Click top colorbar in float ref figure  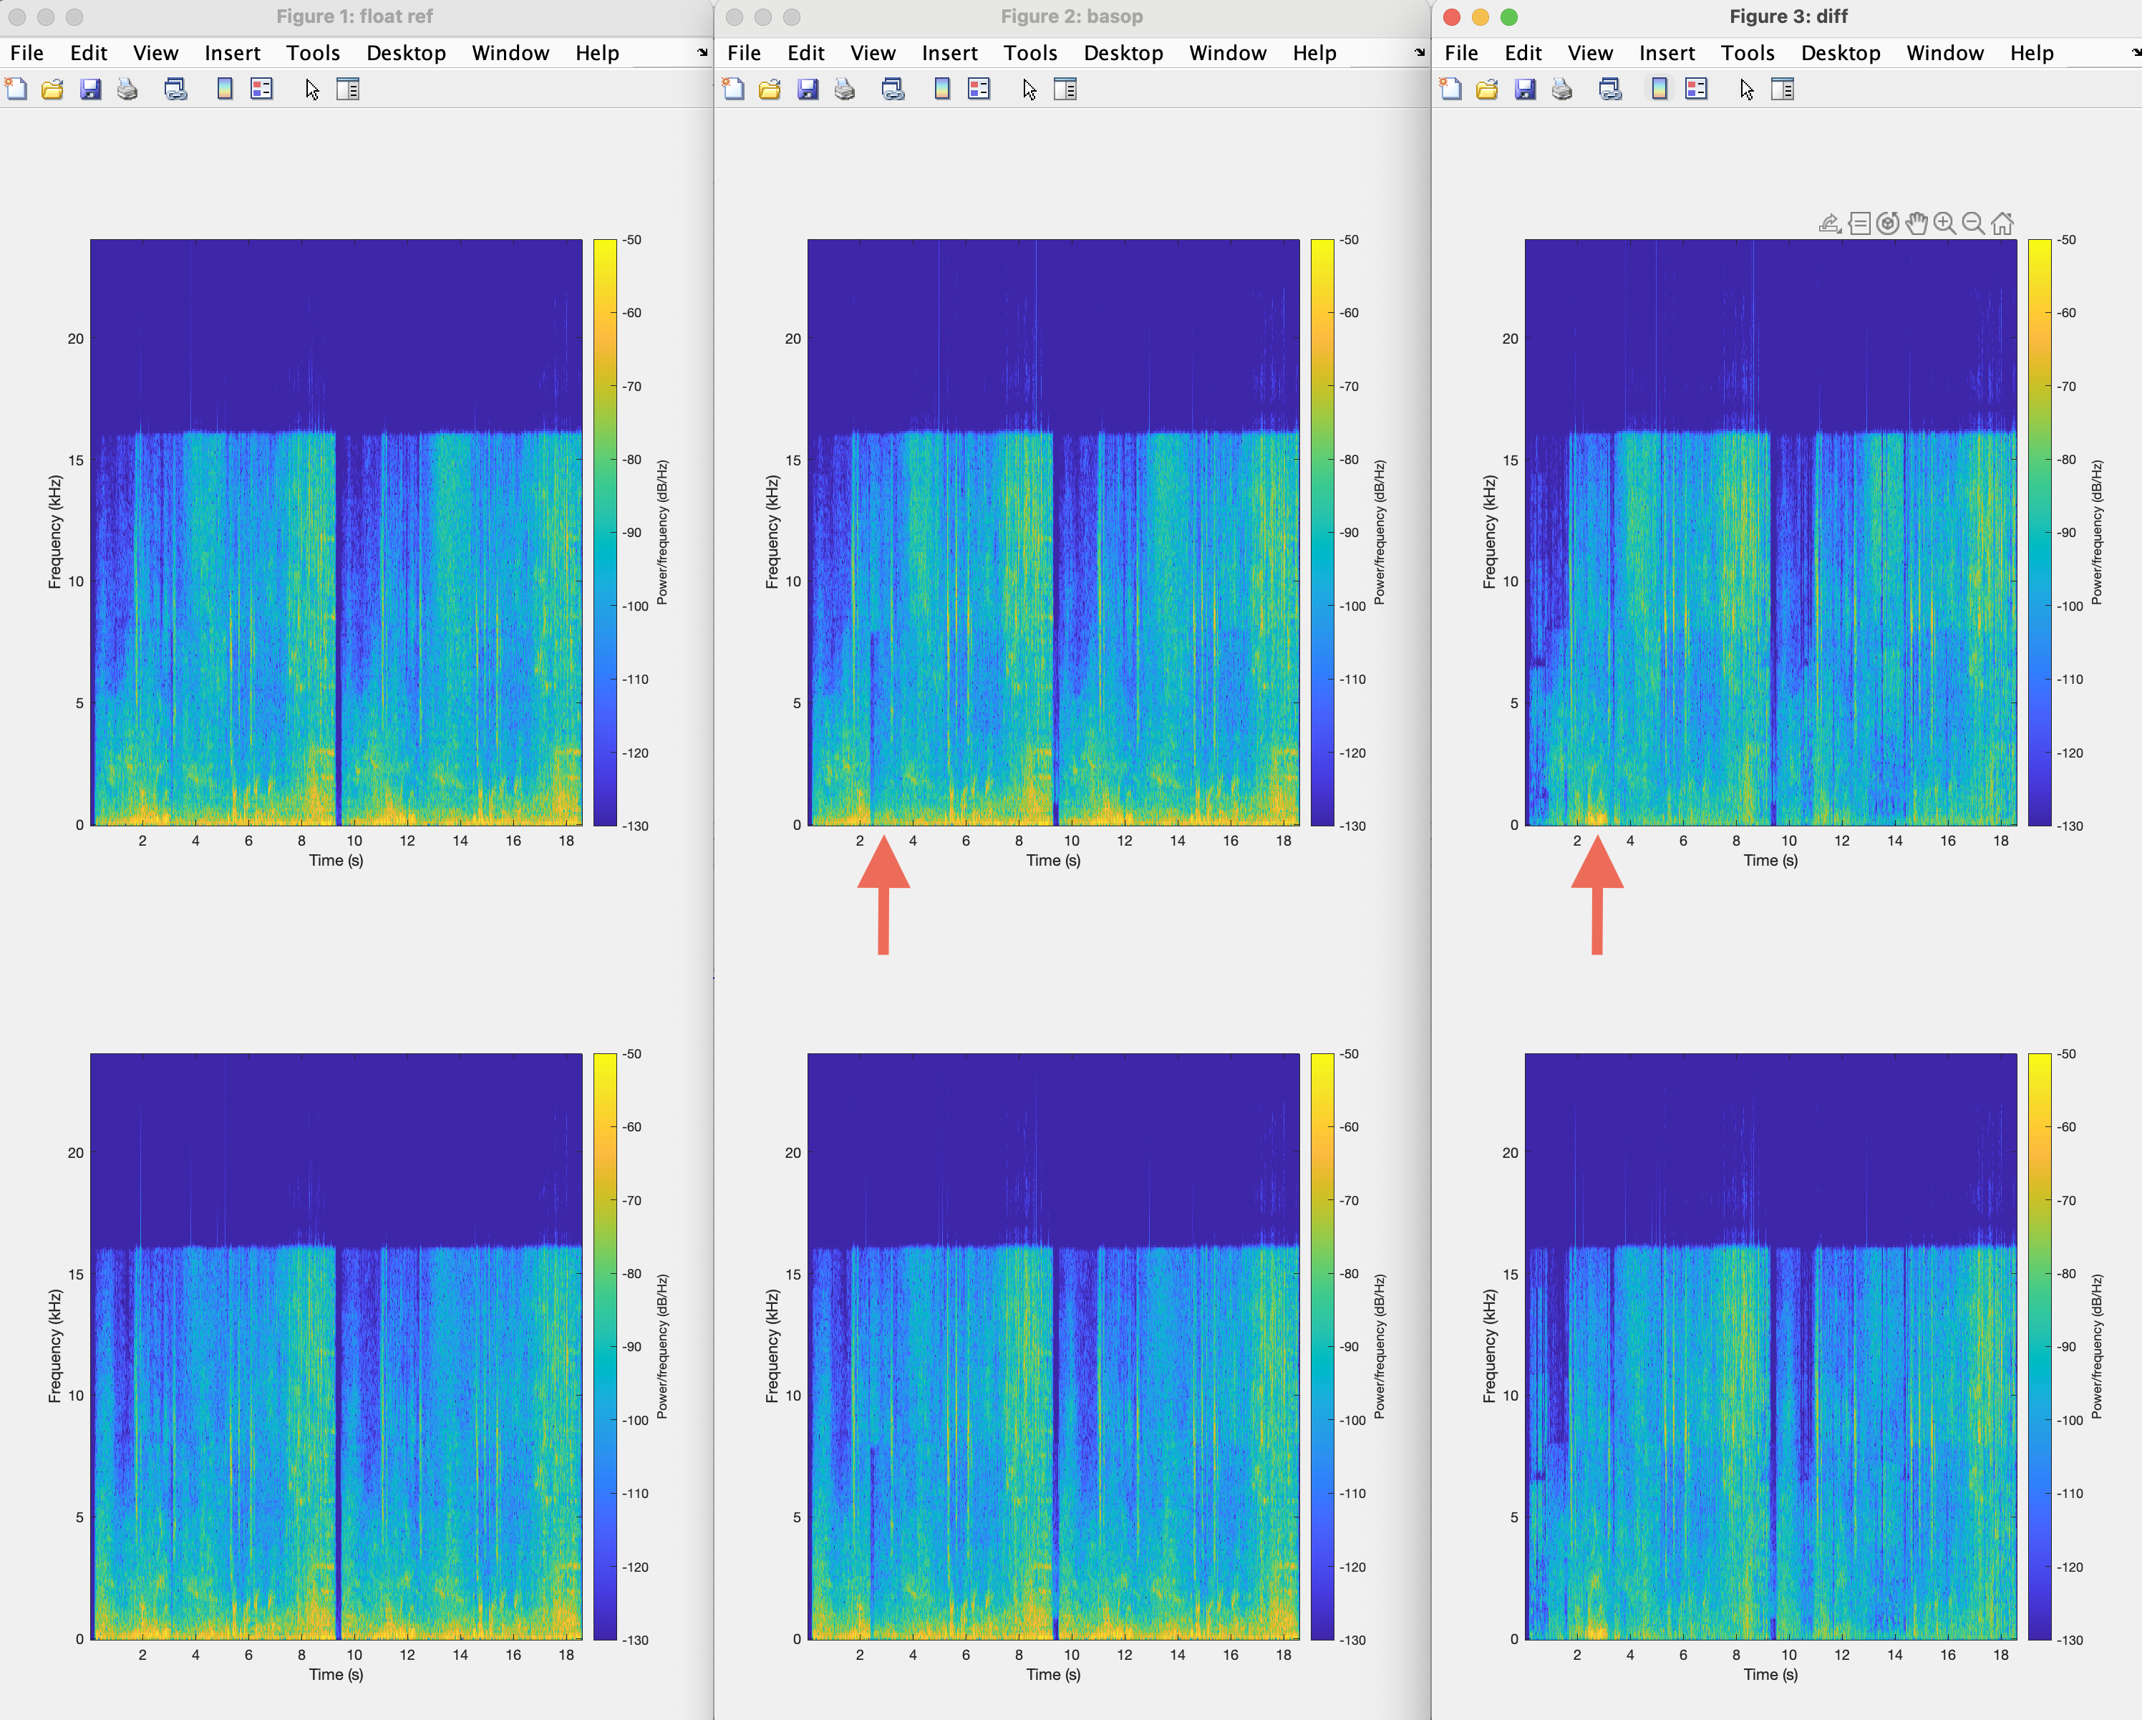coord(604,531)
